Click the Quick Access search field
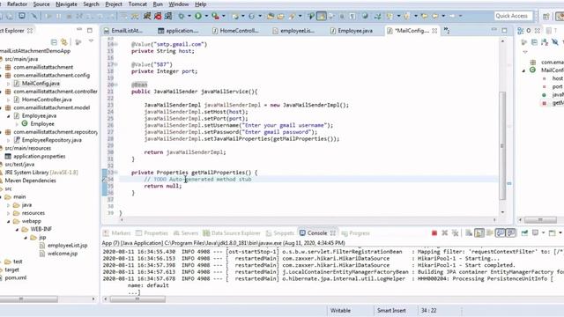 click(x=512, y=16)
